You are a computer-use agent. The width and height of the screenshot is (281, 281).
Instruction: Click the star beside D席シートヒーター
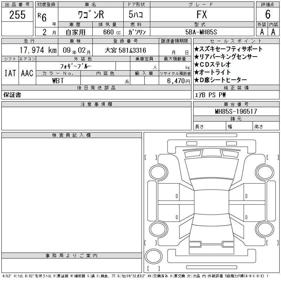point(197,80)
